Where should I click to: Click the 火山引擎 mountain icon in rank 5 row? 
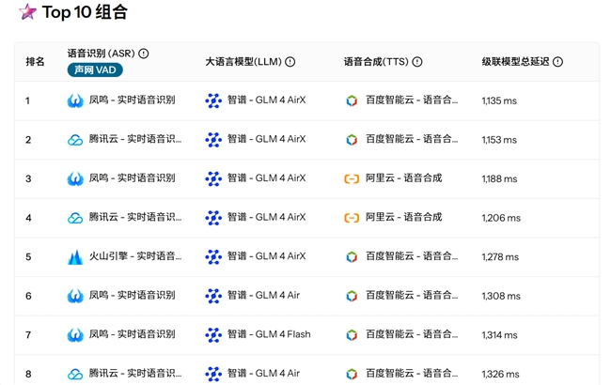75,257
